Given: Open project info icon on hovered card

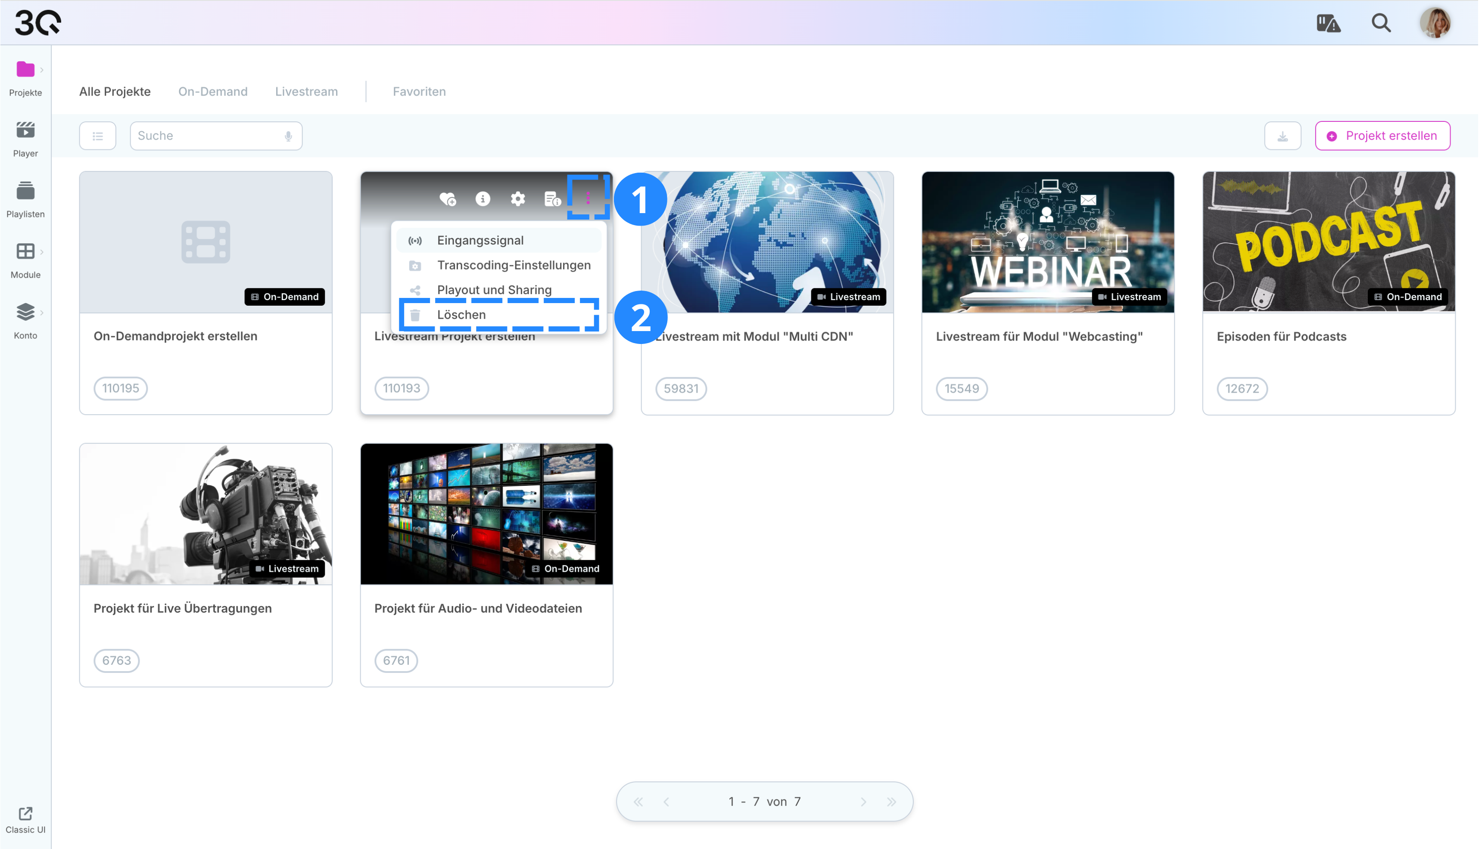Looking at the screenshot, I should pos(483,199).
